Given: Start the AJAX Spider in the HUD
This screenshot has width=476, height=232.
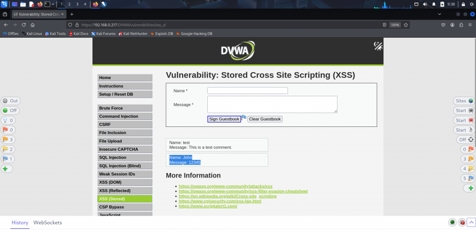Looking at the screenshot, I should pos(464,120).
